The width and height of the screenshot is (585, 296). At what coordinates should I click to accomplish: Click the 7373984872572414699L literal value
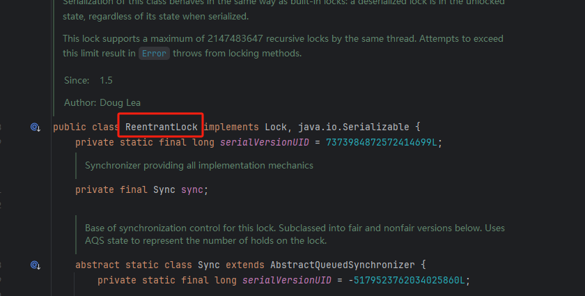click(382, 143)
